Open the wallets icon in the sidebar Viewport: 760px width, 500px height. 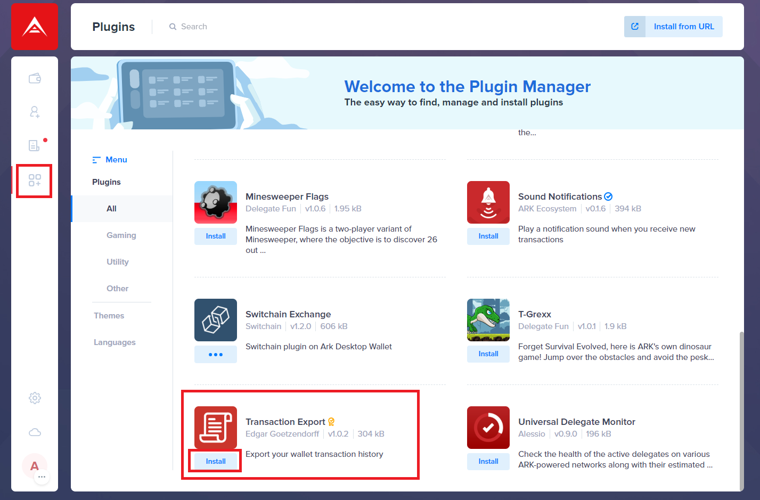click(35, 78)
